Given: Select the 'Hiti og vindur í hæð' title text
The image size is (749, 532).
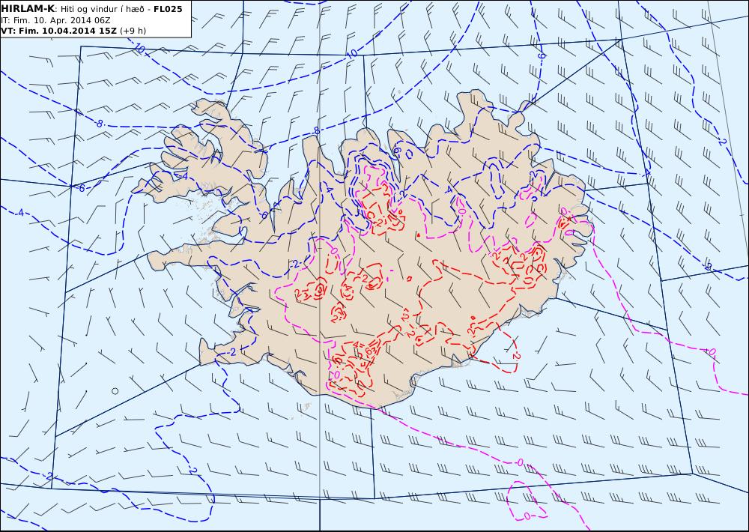Looking at the screenshot, I should (x=102, y=10).
